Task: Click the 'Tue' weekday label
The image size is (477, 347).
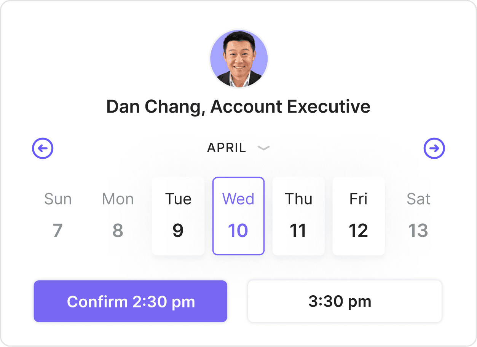Action: (178, 199)
